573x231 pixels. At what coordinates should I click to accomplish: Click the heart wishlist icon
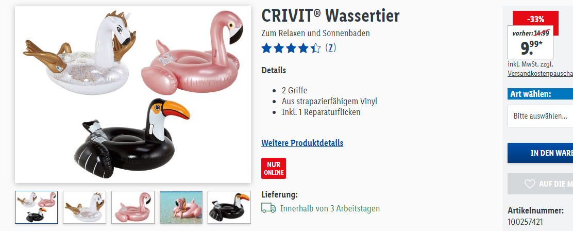530,184
